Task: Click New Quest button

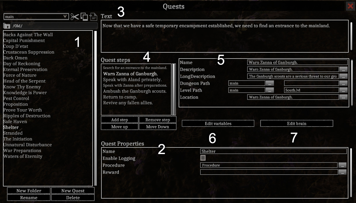Action: tap(73, 191)
